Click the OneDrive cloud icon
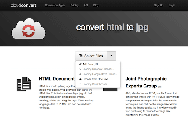This screenshot has height=122, width=188. click(x=80, y=79)
